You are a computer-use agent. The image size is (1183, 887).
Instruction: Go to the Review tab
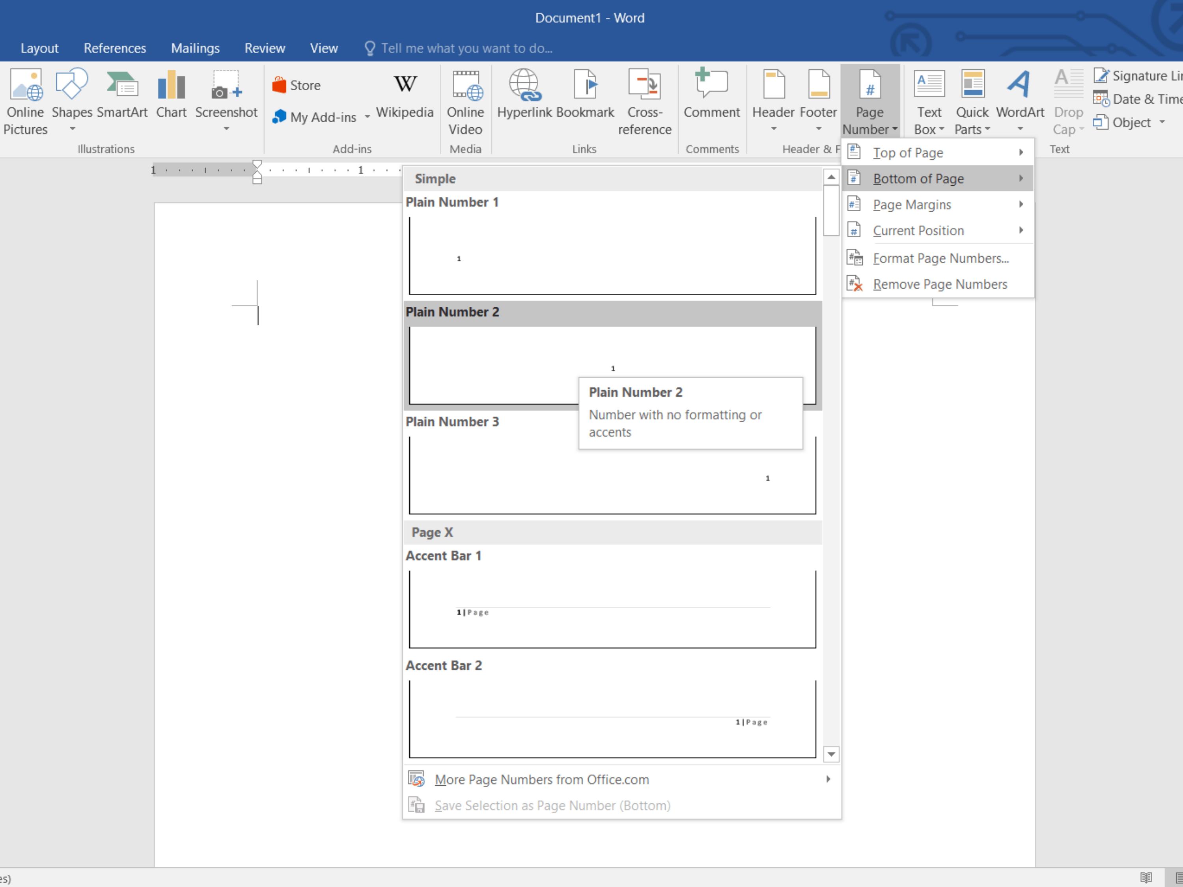[265, 48]
